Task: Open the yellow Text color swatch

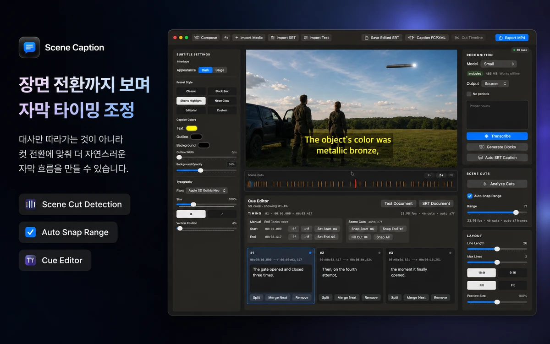Action: (192, 128)
